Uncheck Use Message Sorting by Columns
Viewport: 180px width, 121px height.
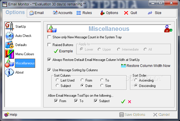coord(49,70)
